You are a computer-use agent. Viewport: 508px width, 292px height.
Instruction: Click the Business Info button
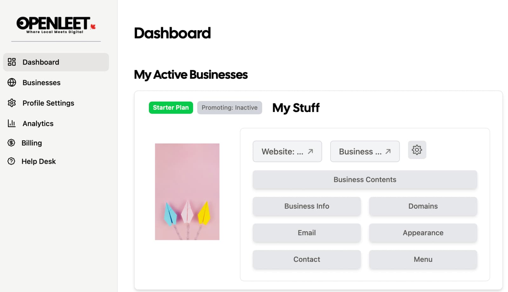pyautogui.click(x=306, y=206)
